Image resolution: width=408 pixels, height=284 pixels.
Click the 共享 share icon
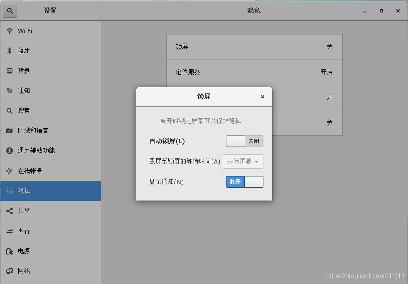(x=10, y=211)
